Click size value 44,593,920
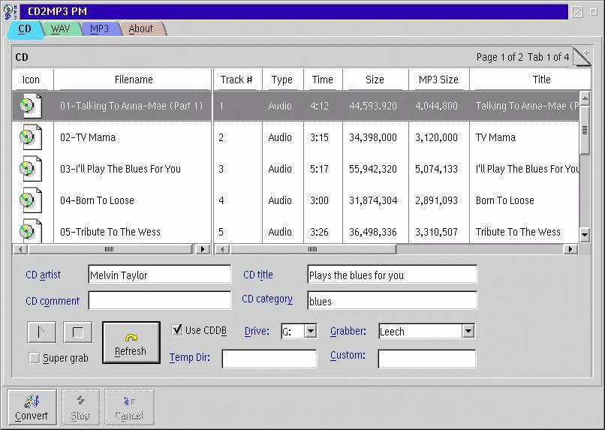605x430 pixels. pyautogui.click(x=373, y=106)
